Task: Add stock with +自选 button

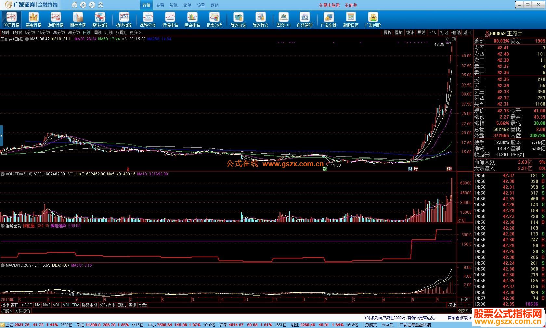Action: click(x=456, y=32)
